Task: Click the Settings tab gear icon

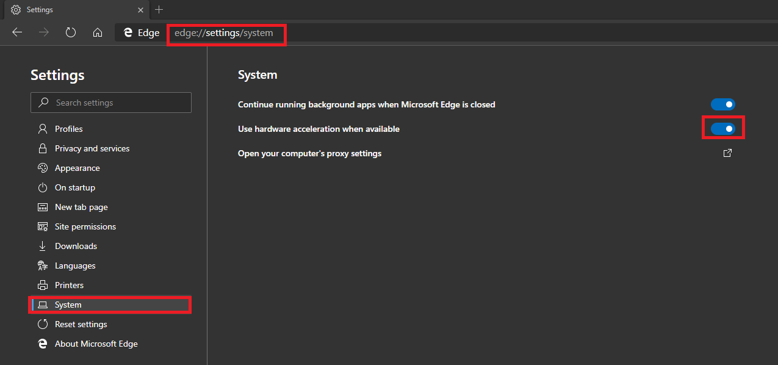Action: [x=16, y=10]
